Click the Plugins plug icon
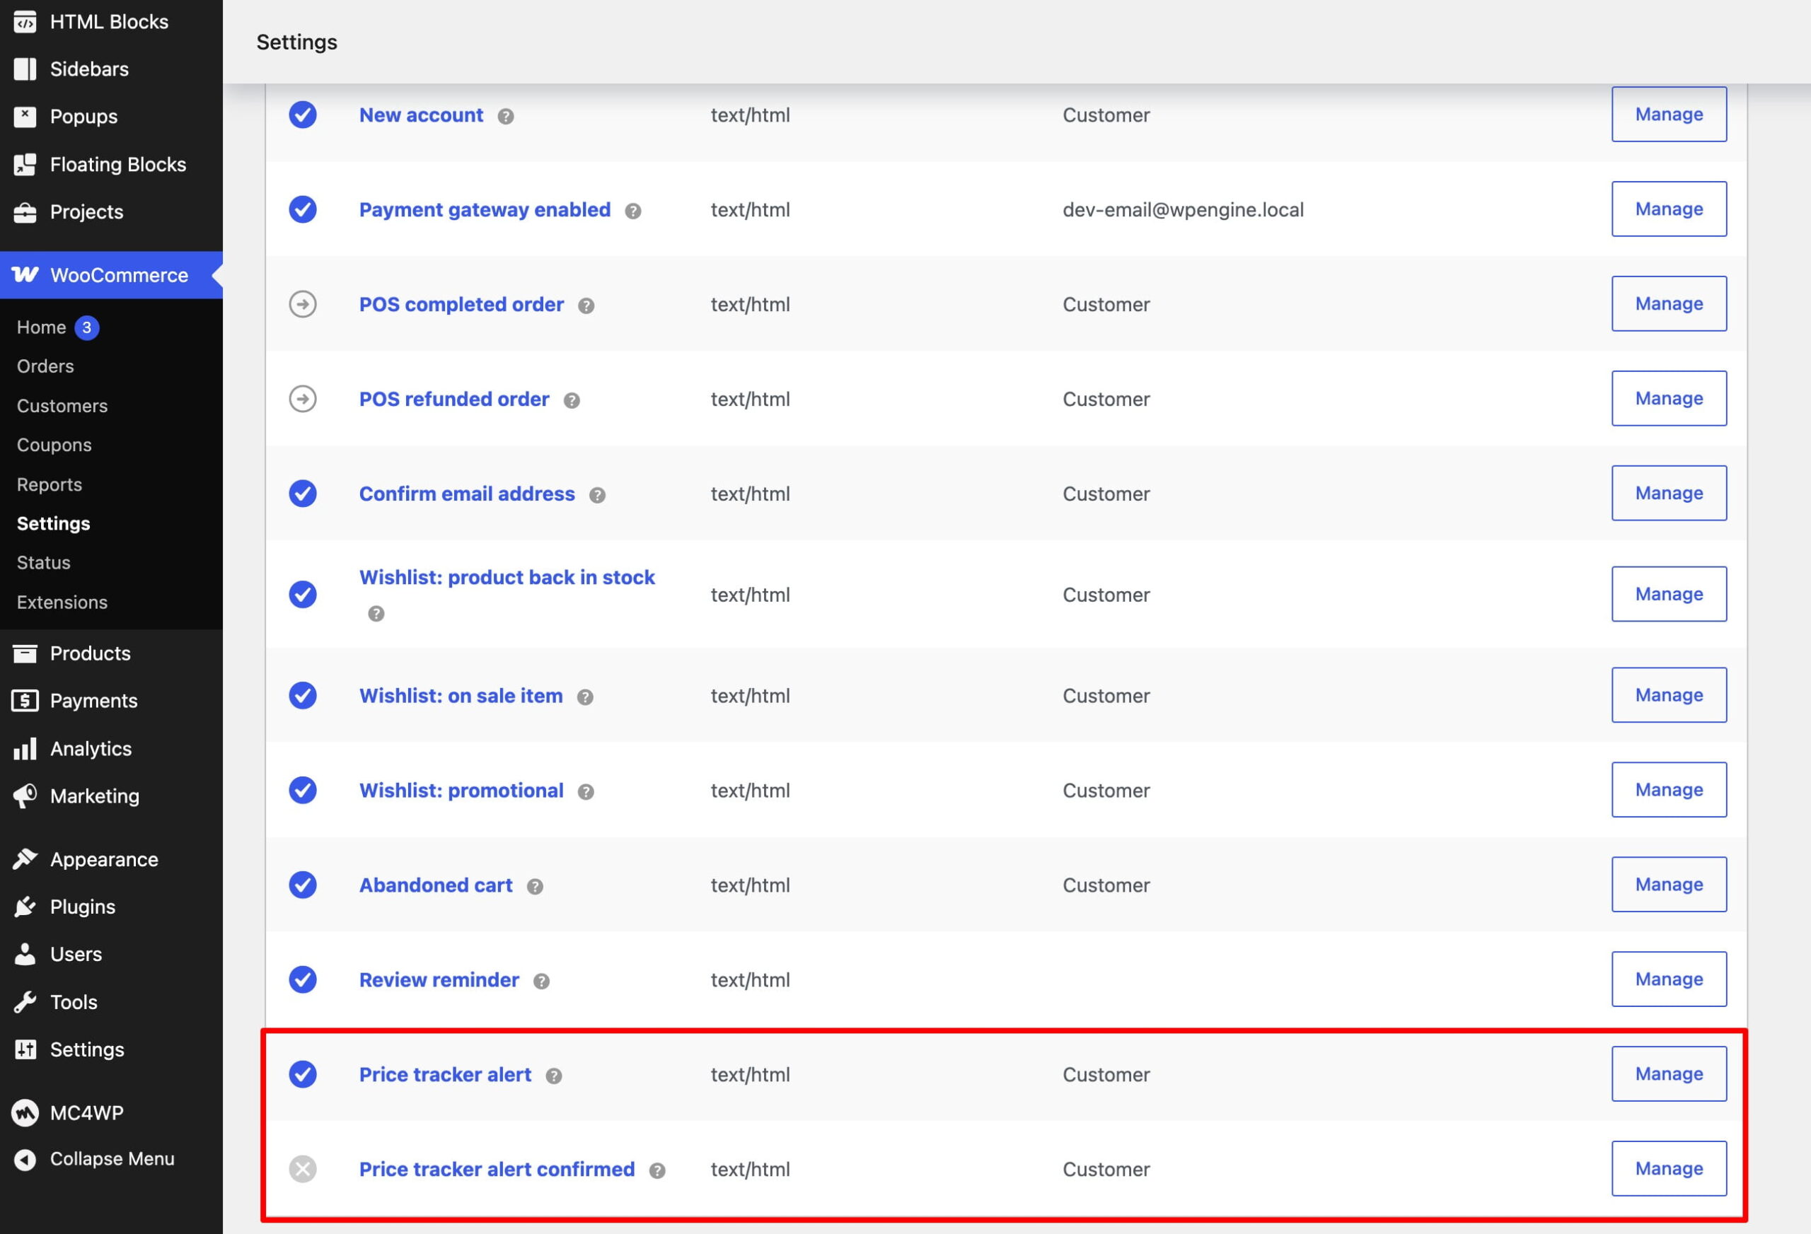 coord(25,907)
